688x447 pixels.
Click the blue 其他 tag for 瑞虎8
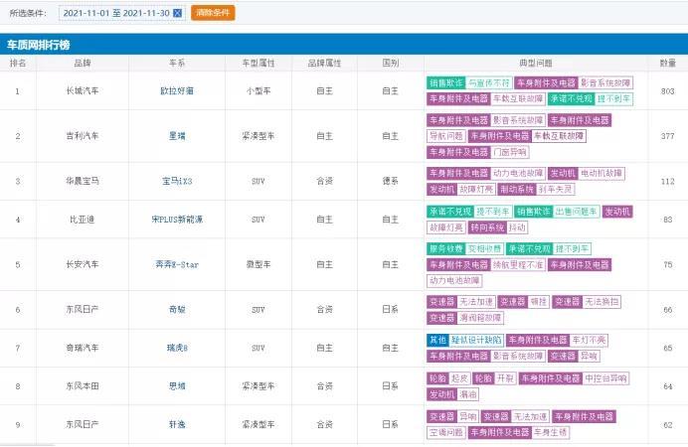pos(437,340)
